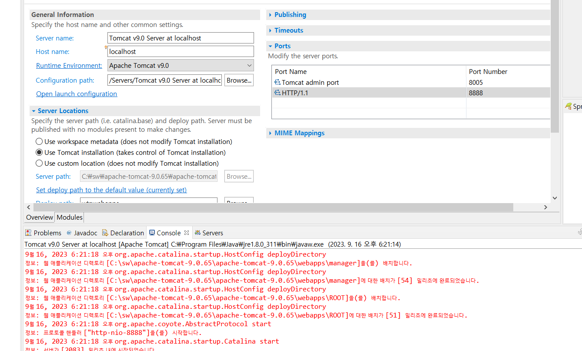Click console line about manager deployed in [54] ms
This screenshot has height=351, width=582.
tap(252, 281)
